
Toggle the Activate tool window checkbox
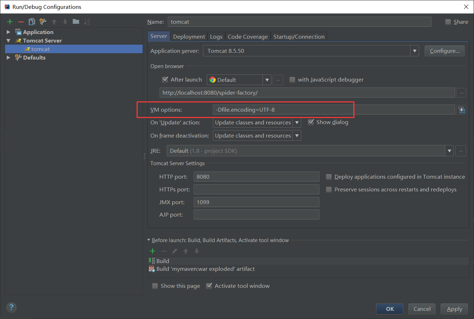pyautogui.click(x=209, y=286)
